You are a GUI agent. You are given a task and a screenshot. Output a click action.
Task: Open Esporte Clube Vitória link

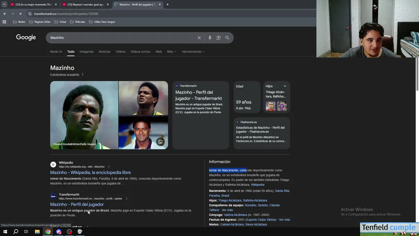click(x=261, y=220)
